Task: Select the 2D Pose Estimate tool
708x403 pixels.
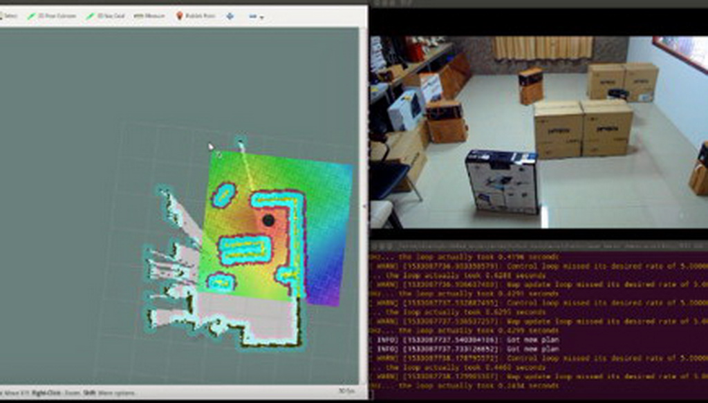Action: pos(52,15)
